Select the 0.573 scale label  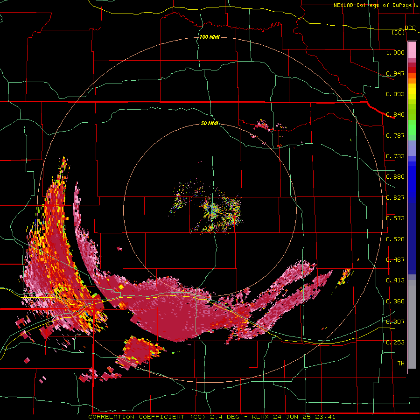coord(395,218)
